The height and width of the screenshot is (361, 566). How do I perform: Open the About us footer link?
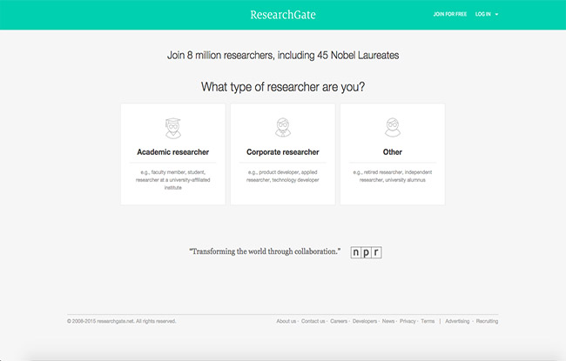(286, 321)
